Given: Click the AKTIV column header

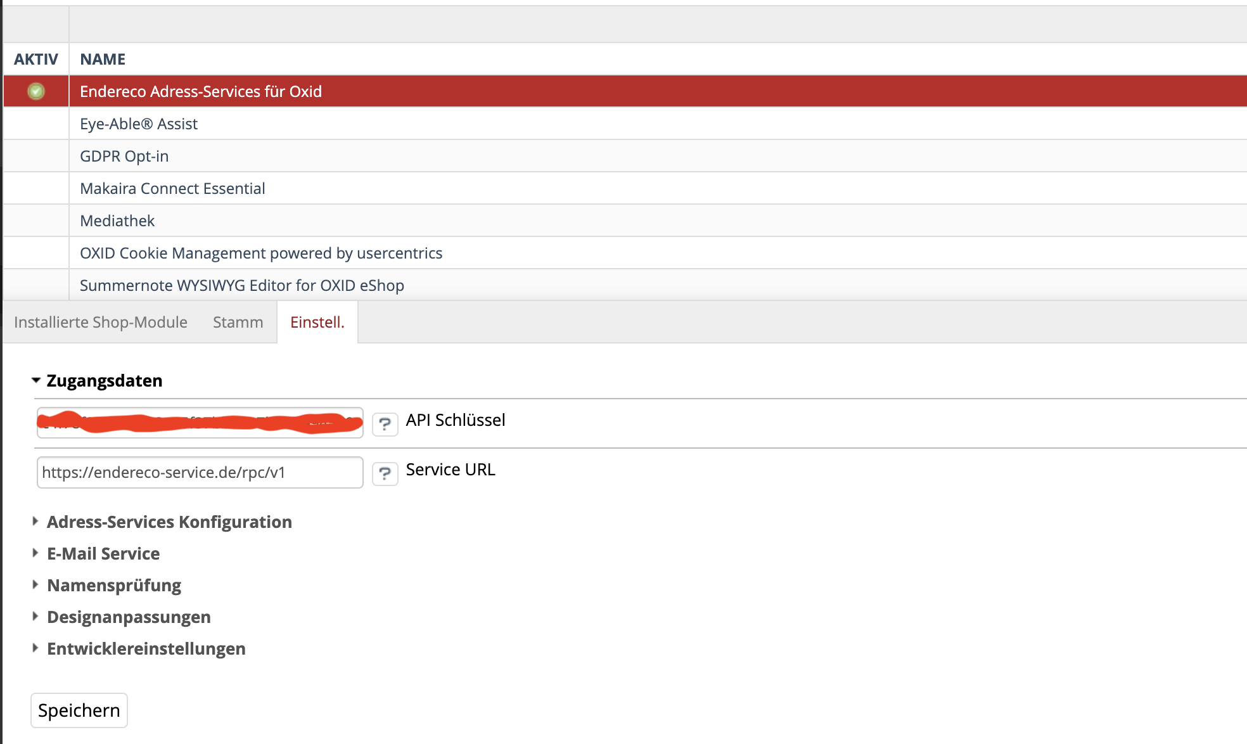Looking at the screenshot, I should 36,59.
